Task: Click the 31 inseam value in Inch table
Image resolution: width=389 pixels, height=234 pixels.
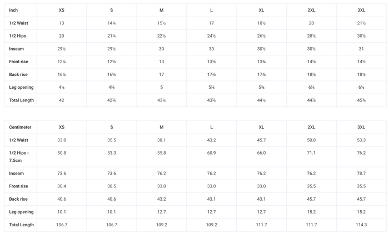Action: (x=361, y=49)
